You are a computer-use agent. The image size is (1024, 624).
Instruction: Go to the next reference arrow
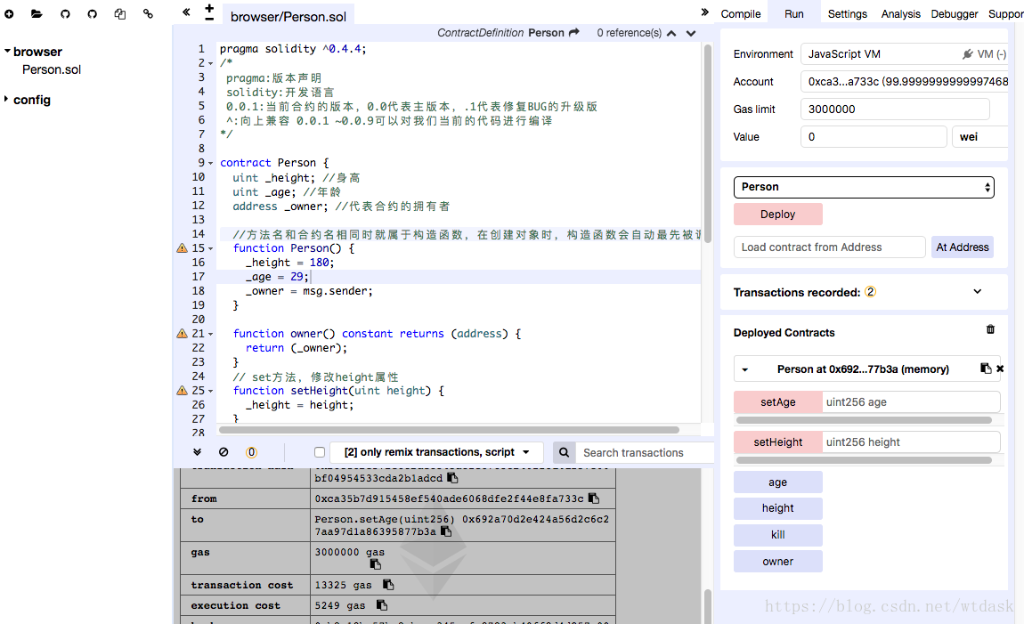[691, 33]
